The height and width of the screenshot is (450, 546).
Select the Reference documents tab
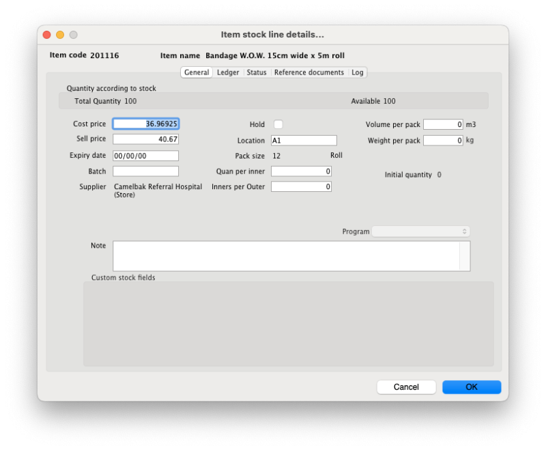click(x=308, y=72)
